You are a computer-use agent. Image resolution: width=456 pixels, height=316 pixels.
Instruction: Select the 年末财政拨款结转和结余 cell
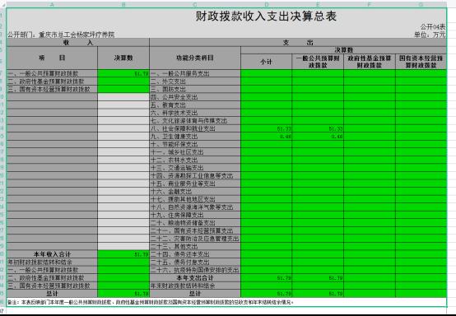click(195, 286)
